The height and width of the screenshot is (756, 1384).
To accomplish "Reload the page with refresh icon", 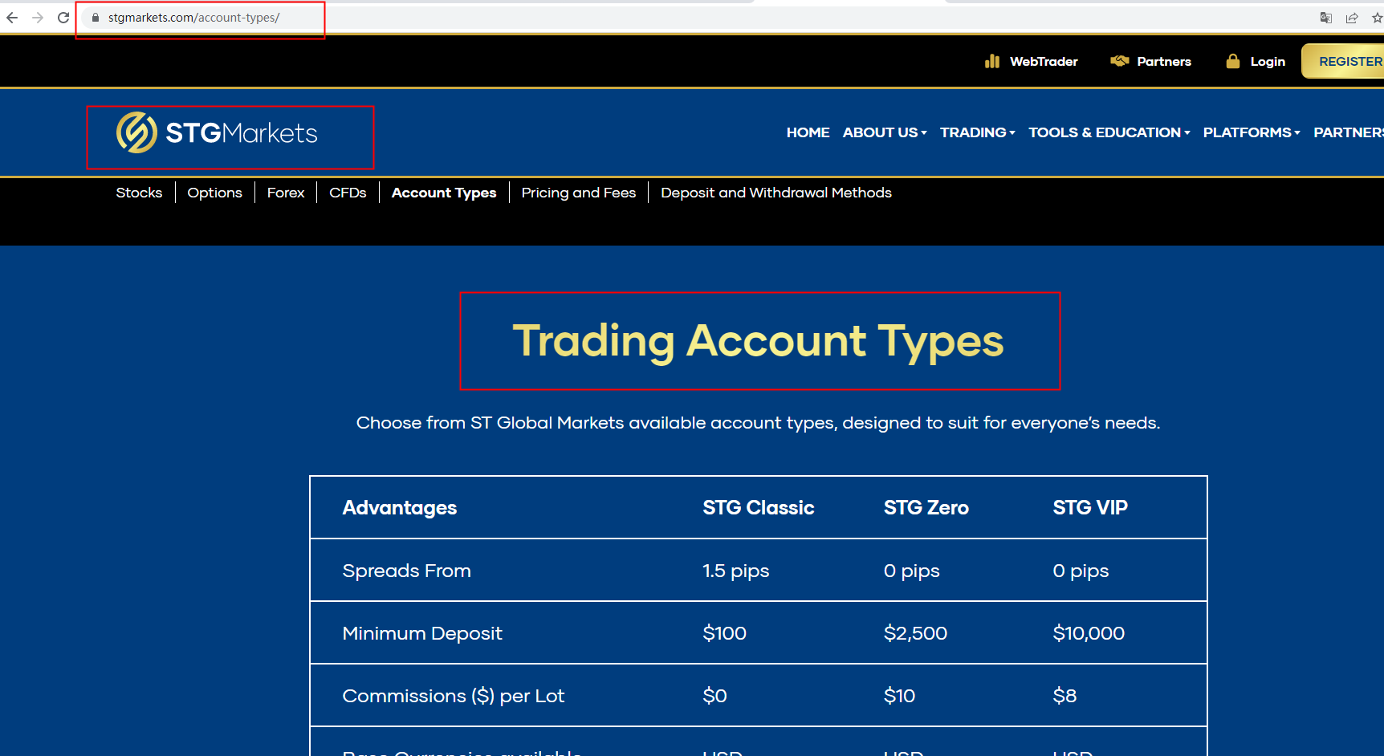I will [x=63, y=18].
